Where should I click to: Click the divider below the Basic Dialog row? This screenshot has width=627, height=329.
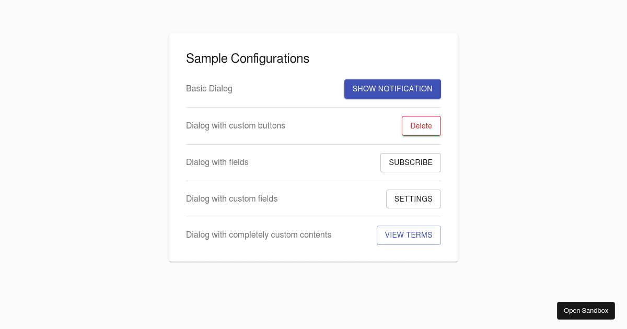point(313,108)
